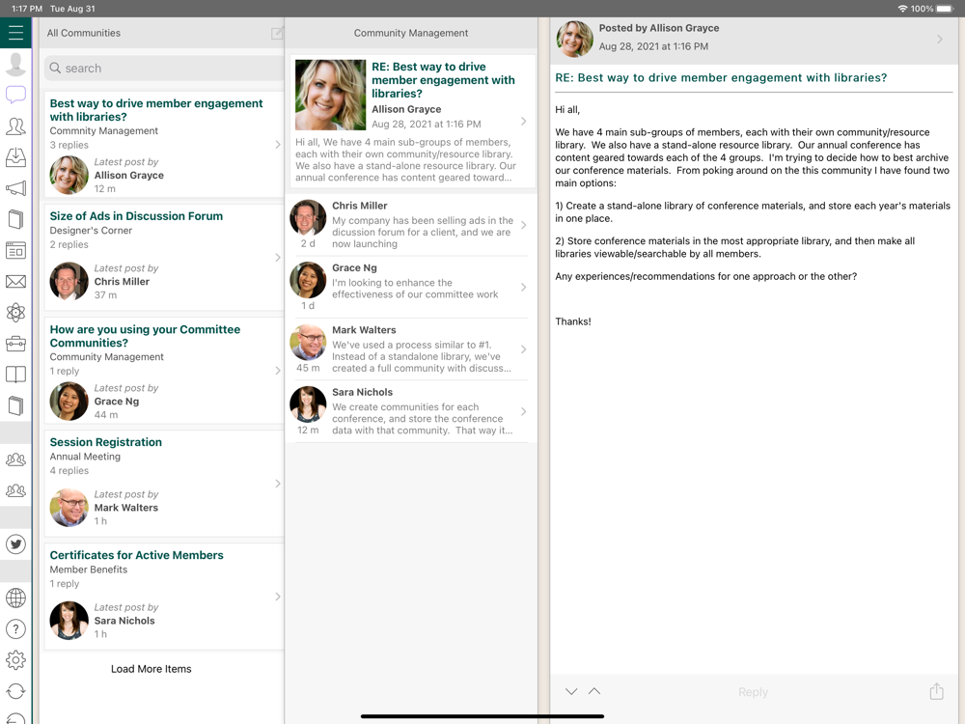Open the book icon just below megaphone
This screenshot has width=965, height=724.
click(15, 219)
